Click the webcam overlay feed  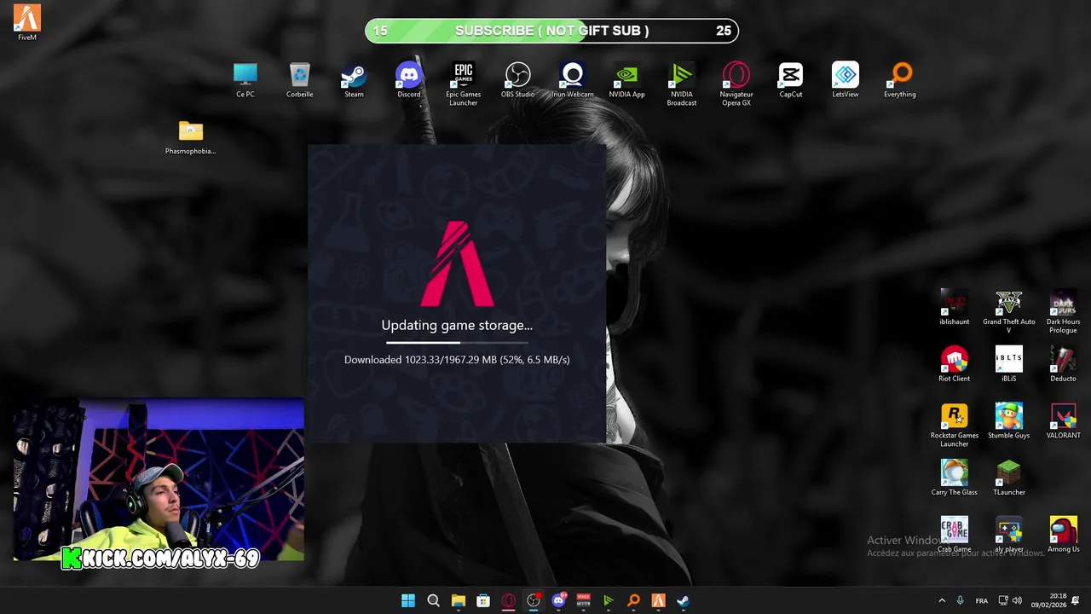coord(159,479)
